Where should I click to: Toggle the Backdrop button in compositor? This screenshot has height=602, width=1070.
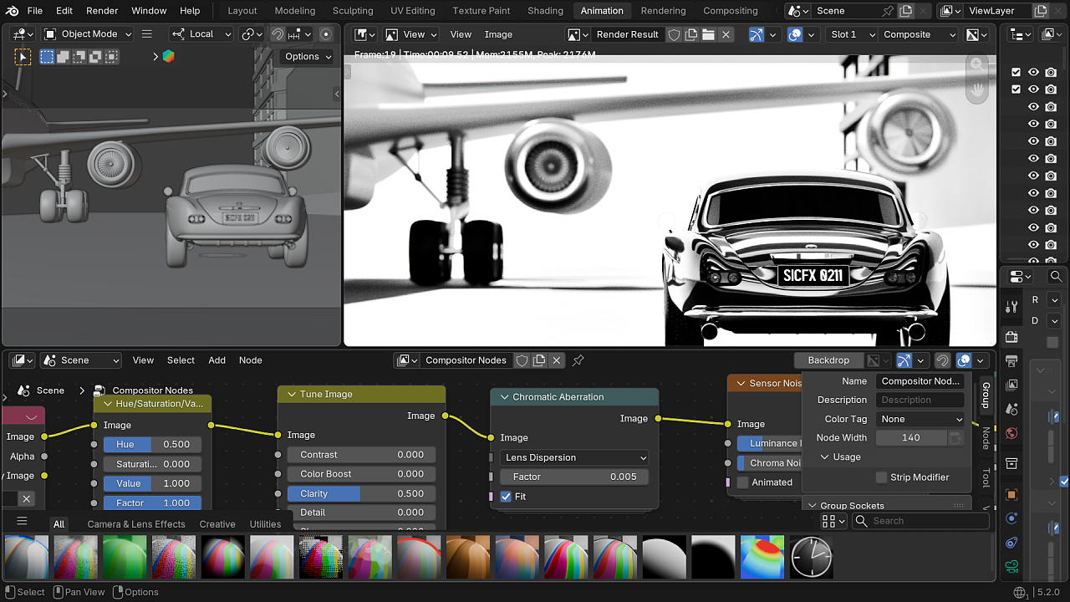(828, 360)
